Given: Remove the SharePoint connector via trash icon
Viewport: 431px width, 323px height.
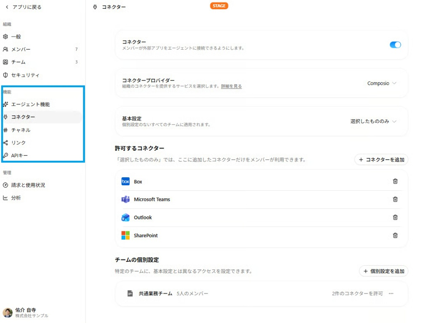Looking at the screenshot, I should click(395, 235).
